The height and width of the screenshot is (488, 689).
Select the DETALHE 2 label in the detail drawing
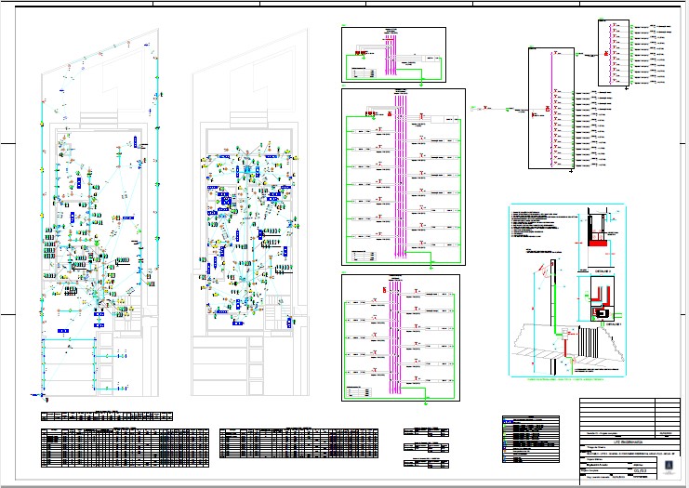tap(603, 272)
